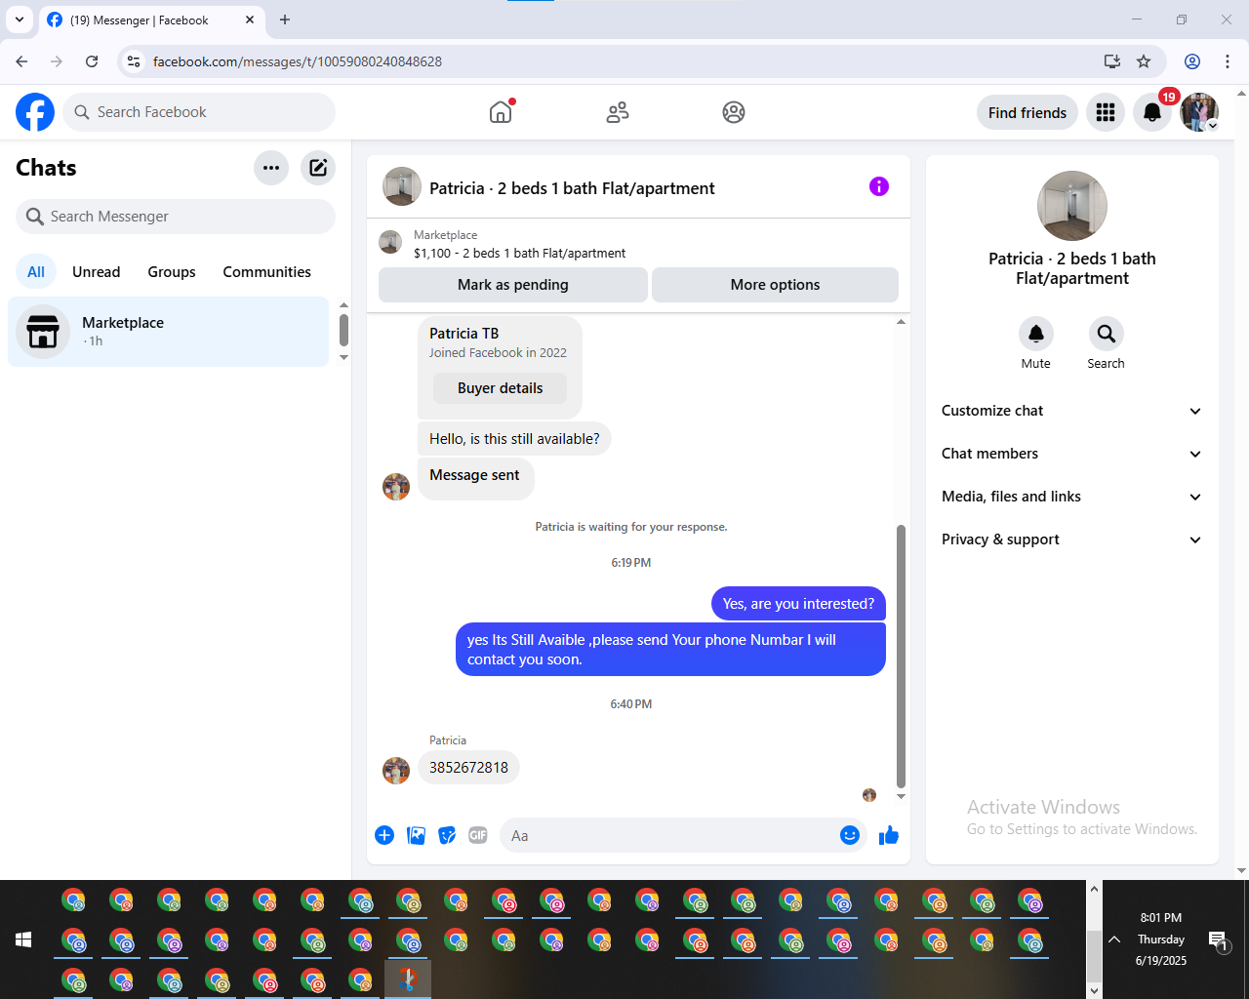
Task: Select the Messenger | Facebook browser tab
Action: (x=151, y=20)
